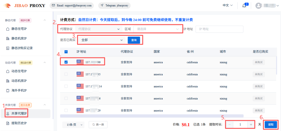Uncheck the first IP row checkbox
Image resolution: width=281 pixels, height=131 pixels.
point(66,62)
